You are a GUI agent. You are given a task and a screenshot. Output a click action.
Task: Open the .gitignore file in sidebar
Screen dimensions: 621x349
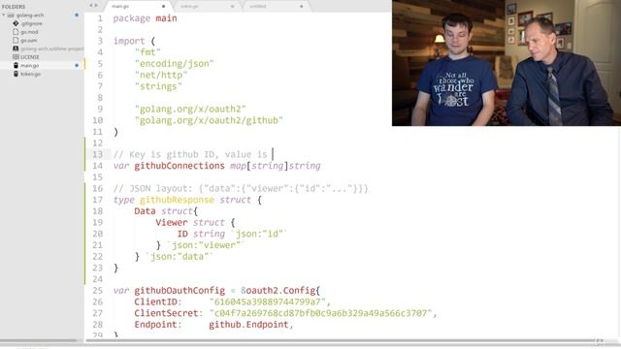32,23
